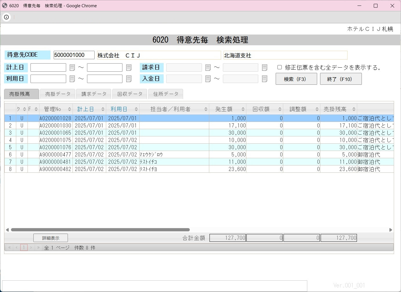The width and height of the screenshot is (401, 292).
Task: Select page 1 in pager
Action: pos(24,248)
